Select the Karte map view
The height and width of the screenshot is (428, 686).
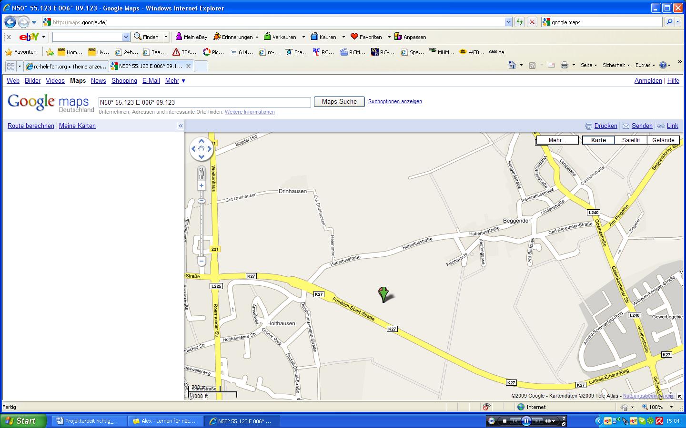point(598,140)
